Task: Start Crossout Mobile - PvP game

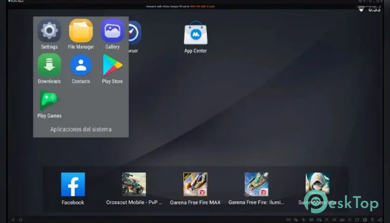Action: pos(134,185)
